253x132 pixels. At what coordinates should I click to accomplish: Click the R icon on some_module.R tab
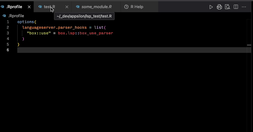coord(78,7)
